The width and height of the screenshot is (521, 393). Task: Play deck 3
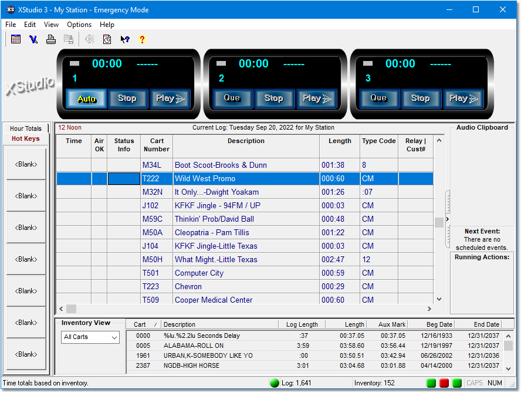(463, 99)
